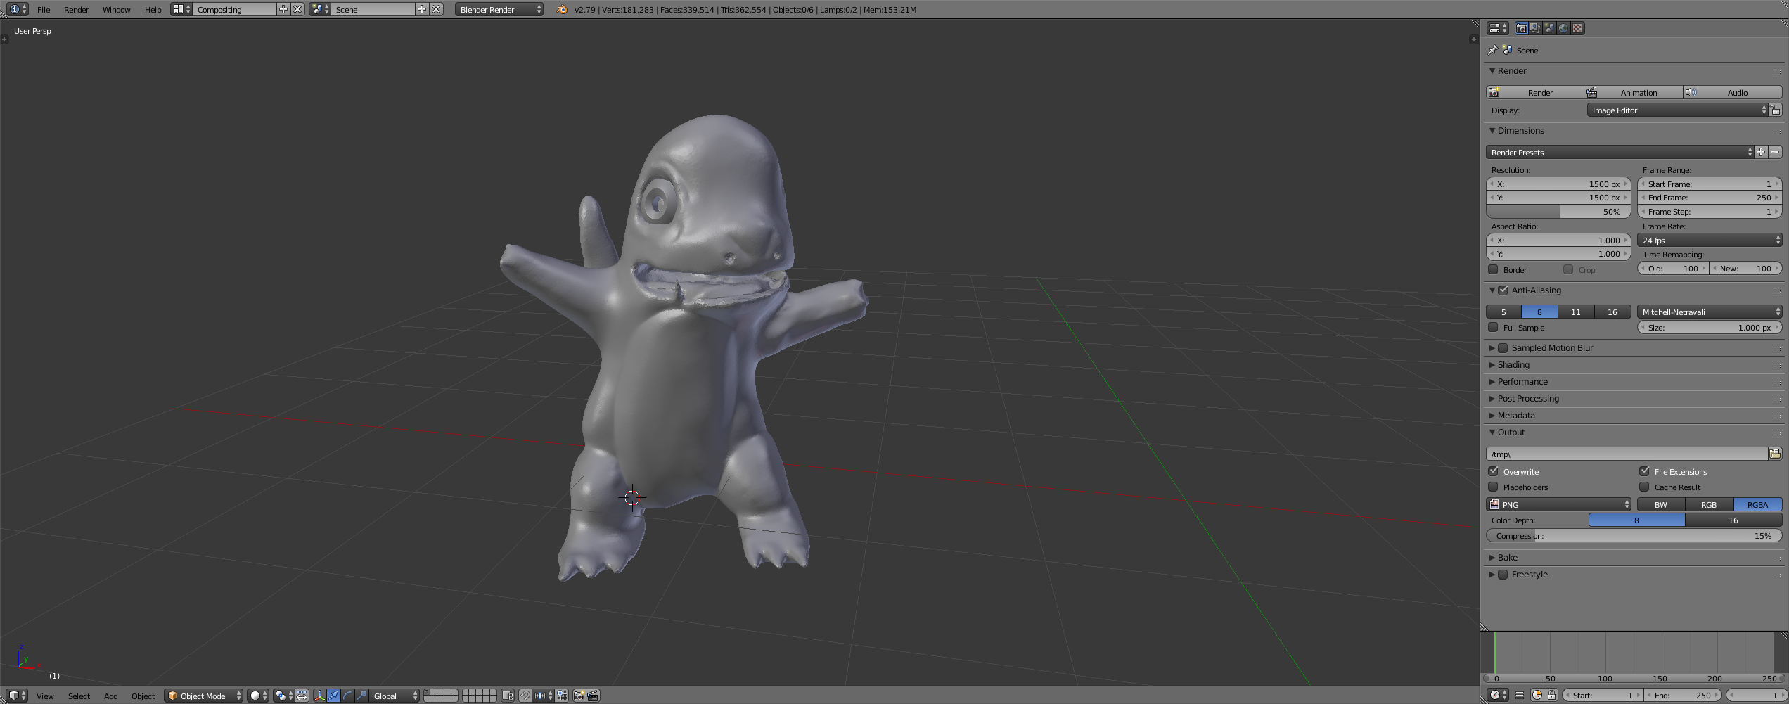Open the World properties globe tab
Image resolution: width=1789 pixels, height=704 pixels.
[x=1563, y=28]
